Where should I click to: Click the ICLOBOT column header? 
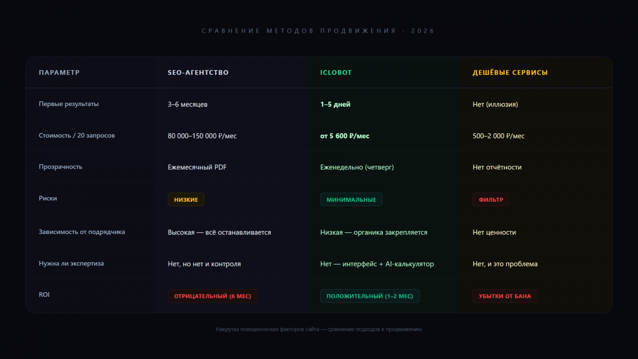[336, 73]
